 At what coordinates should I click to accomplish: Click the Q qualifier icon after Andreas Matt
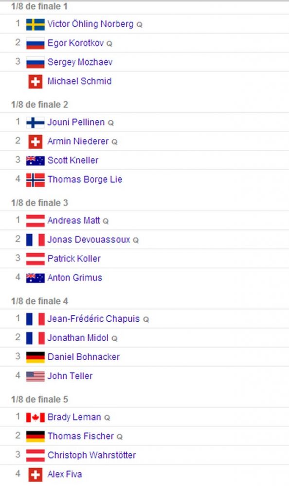click(x=106, y=221)
